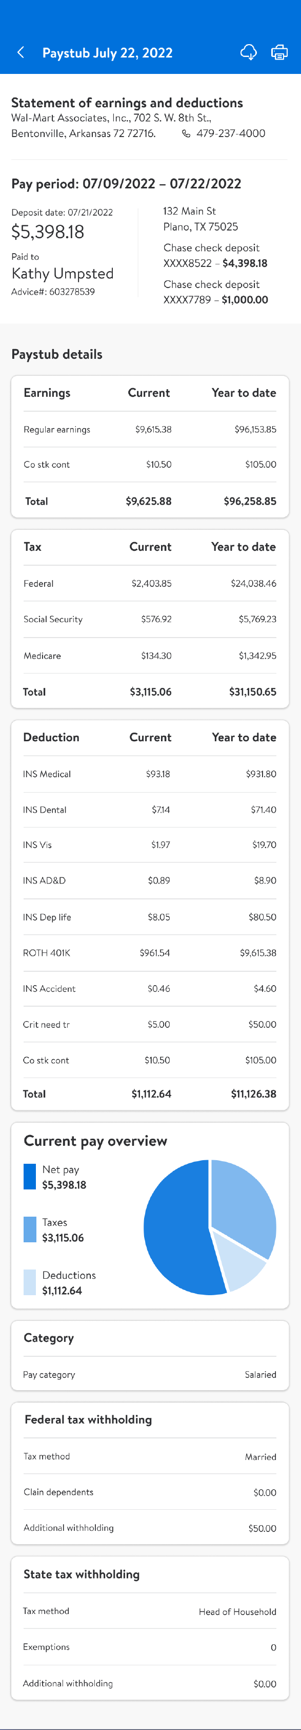Viewport: 301px width, 1730px height.
Task: Print paystub using printer icon
Action: coord(279,52)
